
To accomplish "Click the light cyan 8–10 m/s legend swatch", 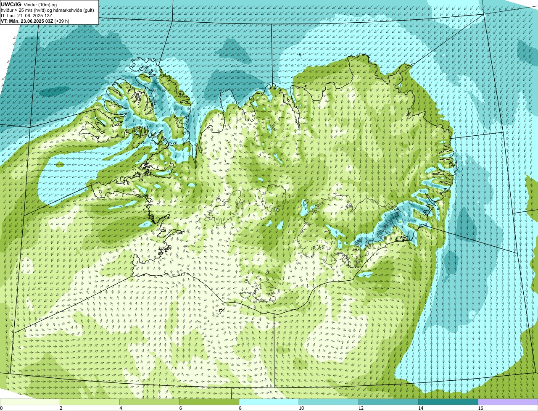I will tap(269, 402).
